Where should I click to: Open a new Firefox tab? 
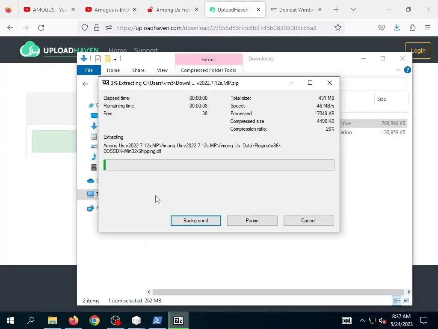pyautogui.click(x=336, y=10)
